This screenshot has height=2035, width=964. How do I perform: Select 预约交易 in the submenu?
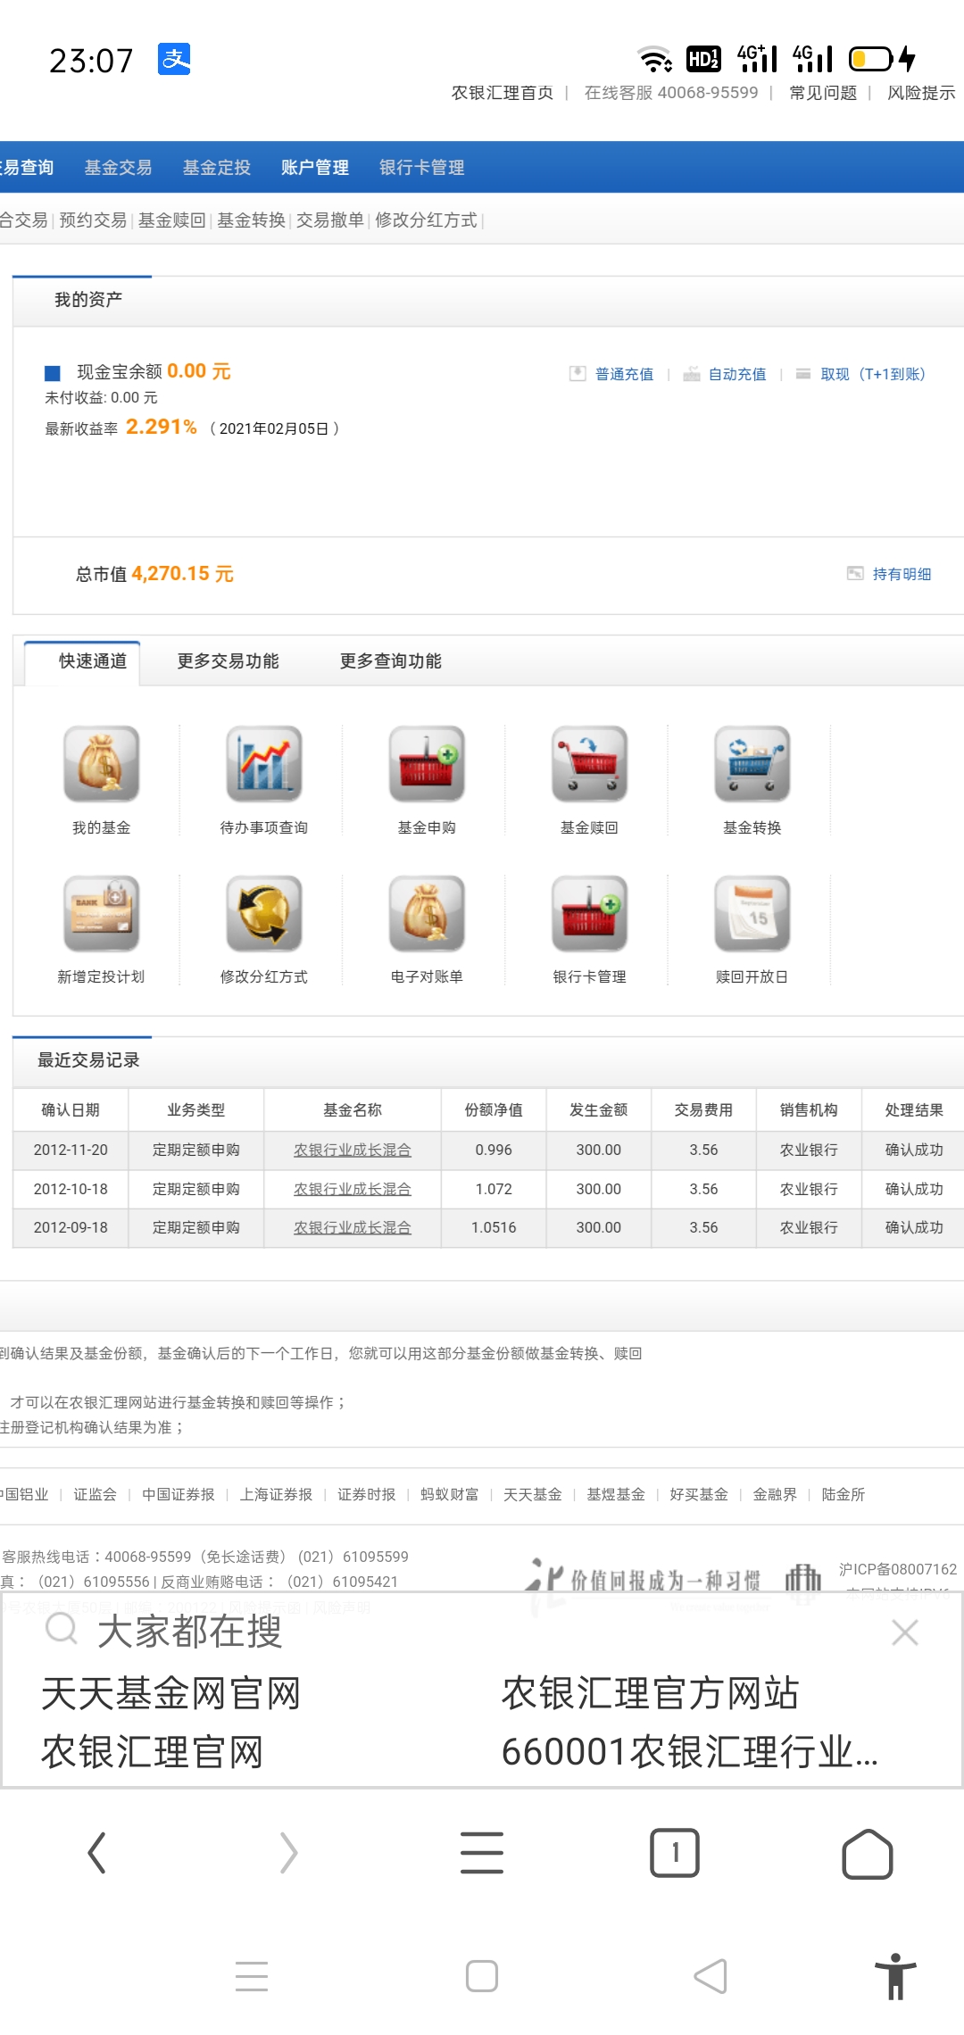[93, 220]
